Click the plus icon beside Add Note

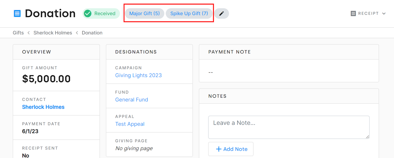point(219,149)
